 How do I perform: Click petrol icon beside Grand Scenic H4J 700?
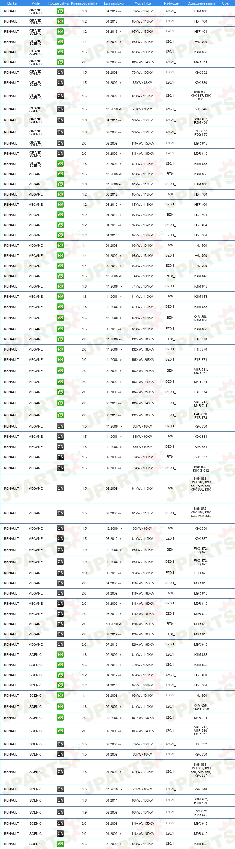click(x=60, y=42)
